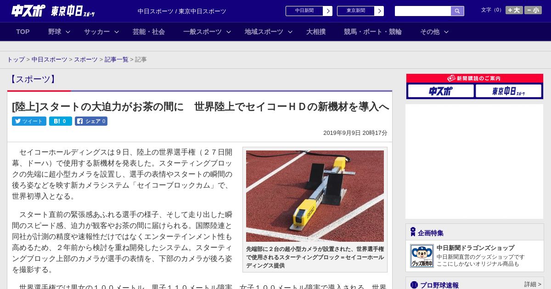The height and width of the screenshot is (289, 551).
Task: Click the 記事一覧 breadcrumb link
Action: (117, 60)
